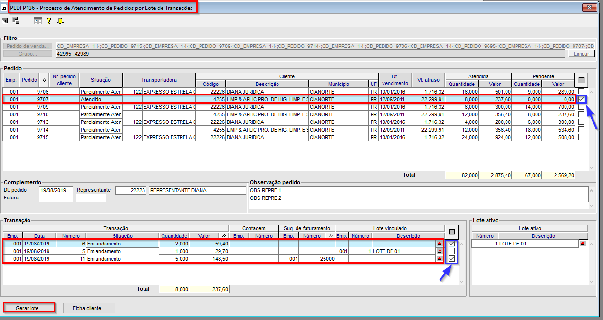Open the calendar grid toolbar icon

pyautogui.click(x=38, y=20)
